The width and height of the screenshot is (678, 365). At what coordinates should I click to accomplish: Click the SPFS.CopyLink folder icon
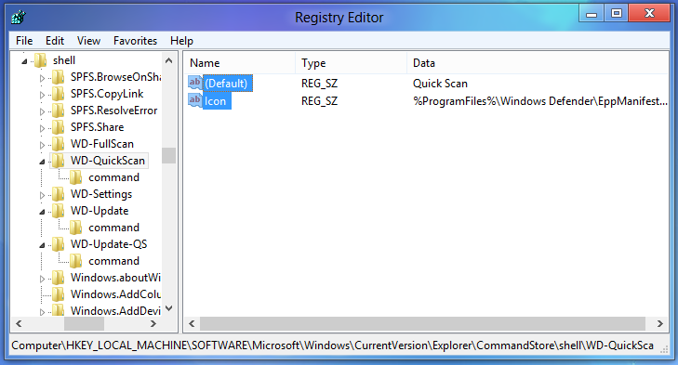click(x=59, y=94)
